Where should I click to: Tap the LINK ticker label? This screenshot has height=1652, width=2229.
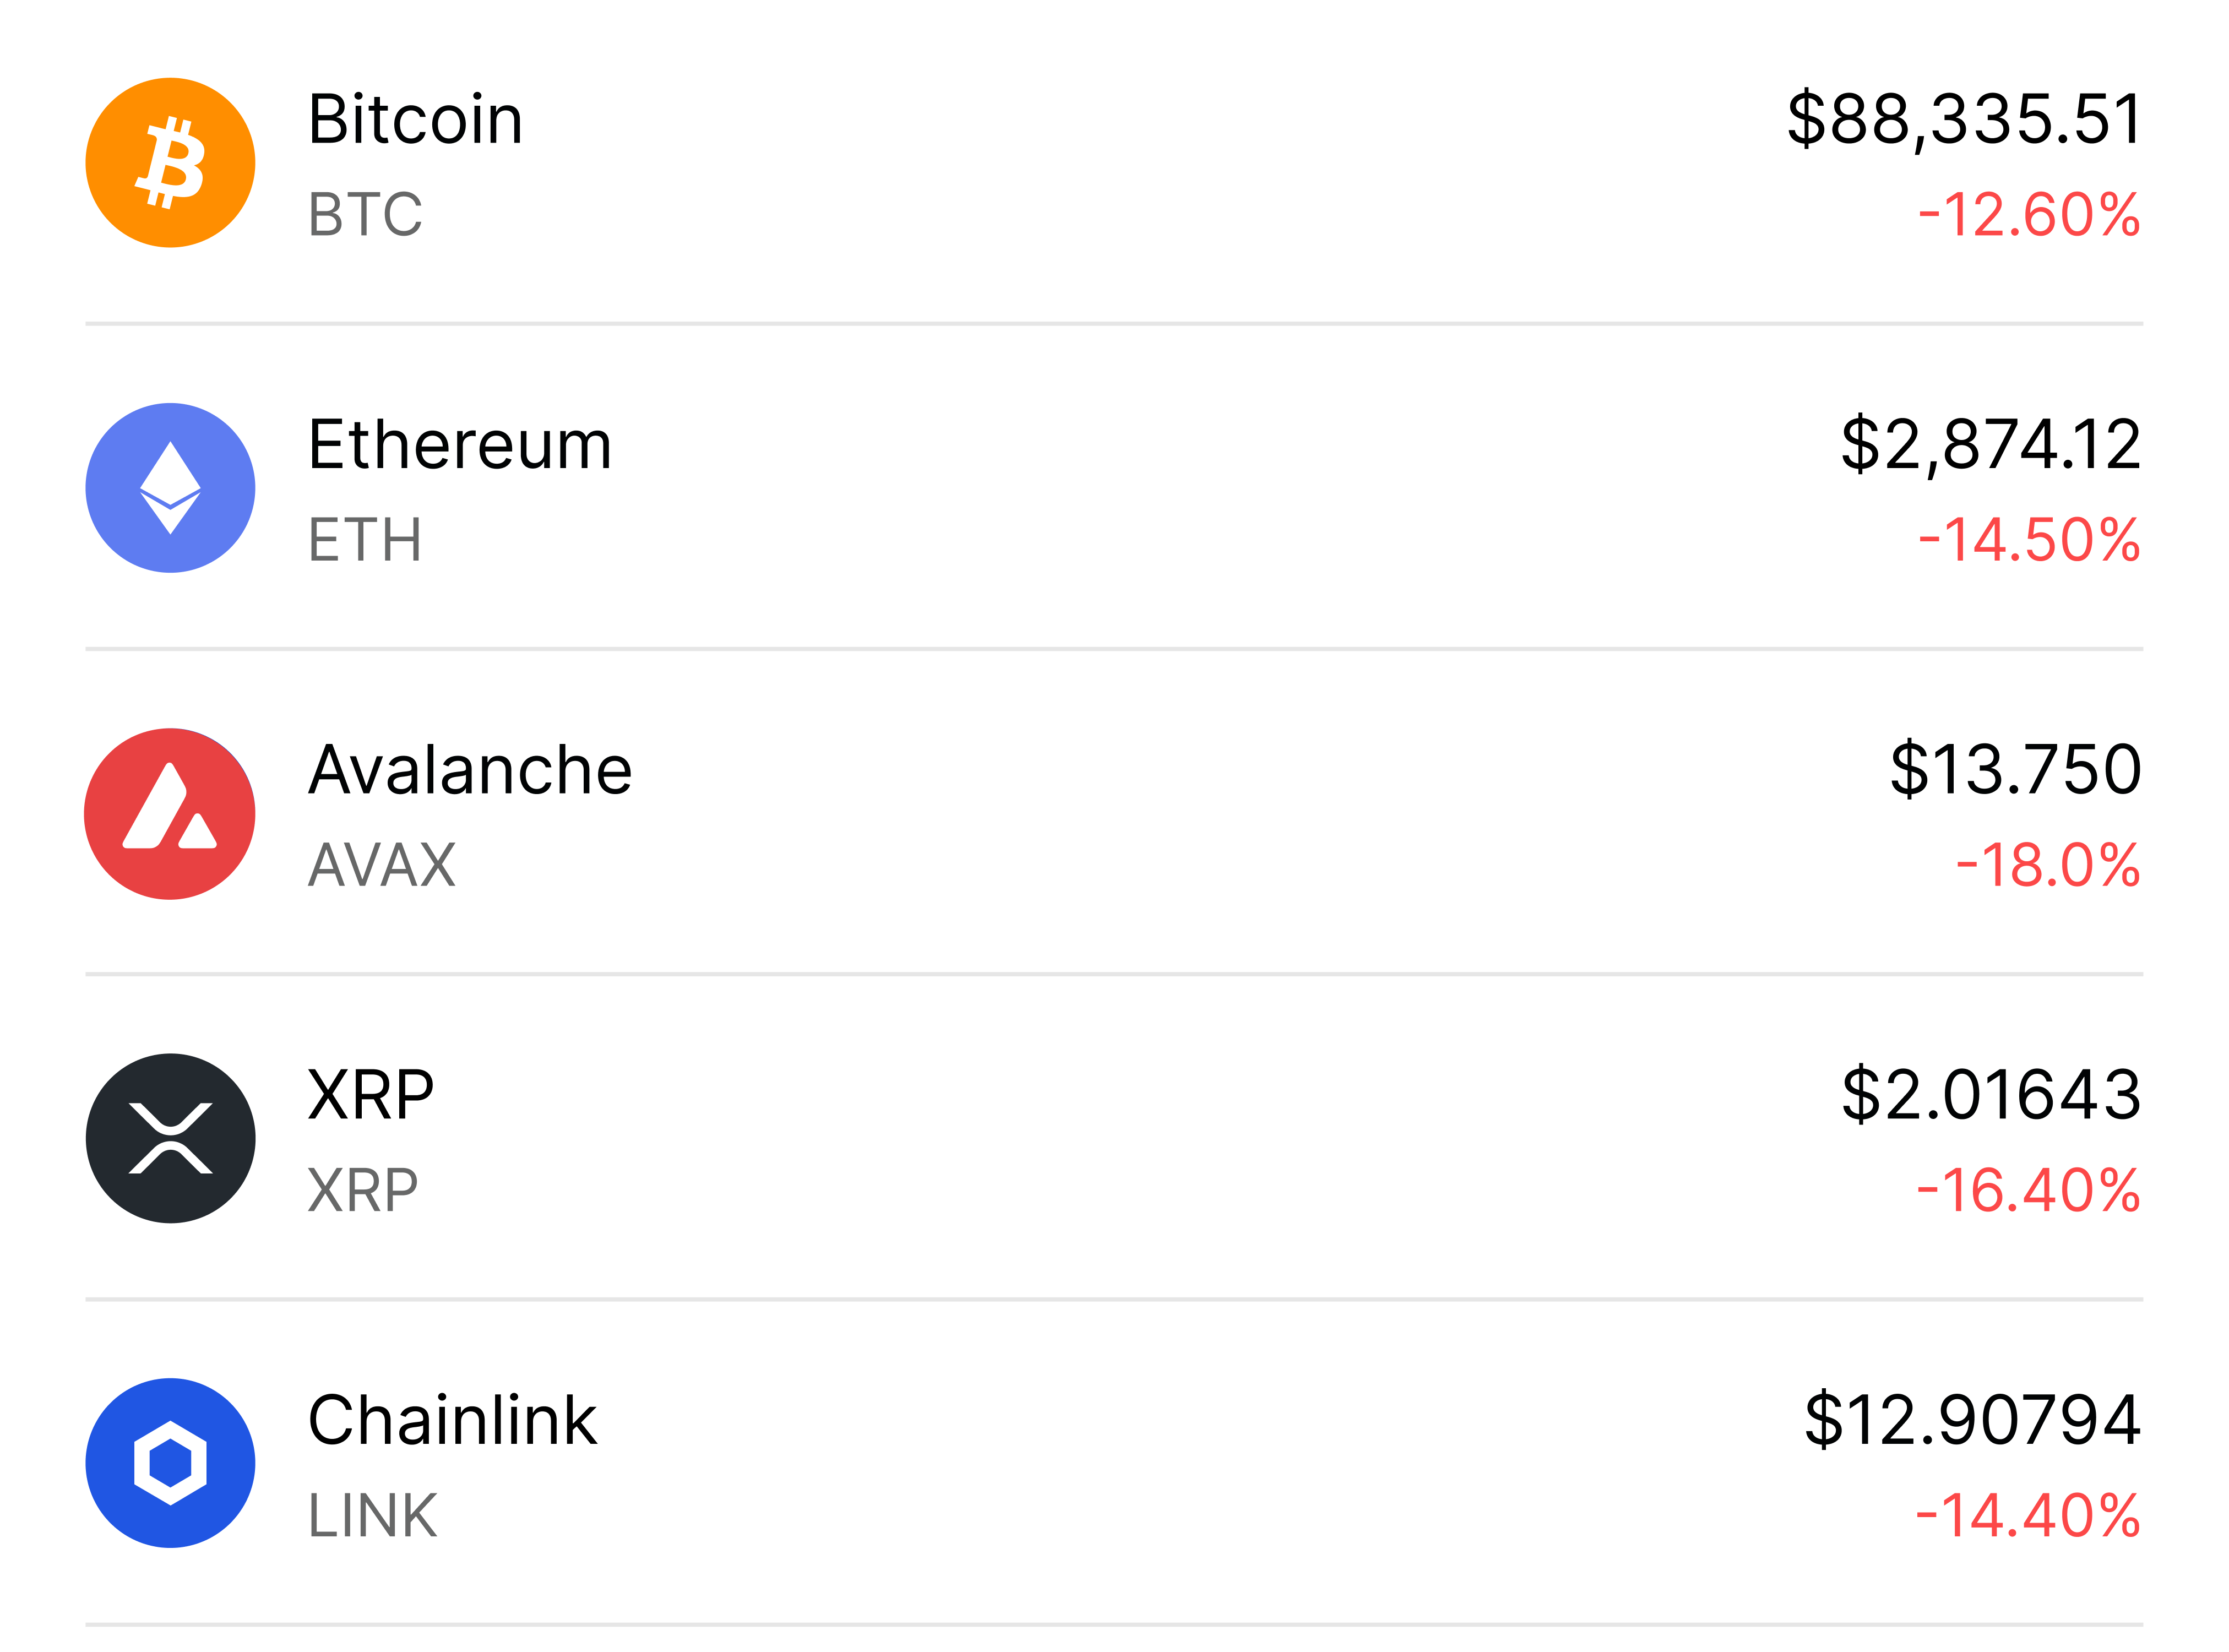coord(372,1515)
